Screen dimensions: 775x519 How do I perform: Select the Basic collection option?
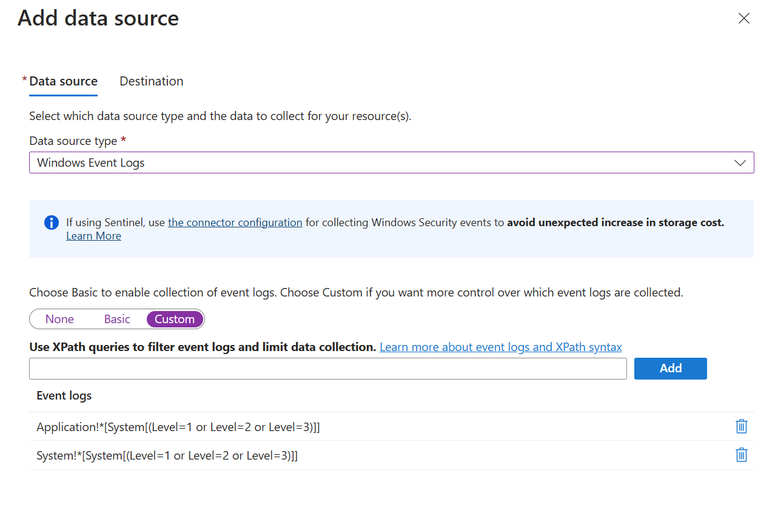tap(117, 319)
